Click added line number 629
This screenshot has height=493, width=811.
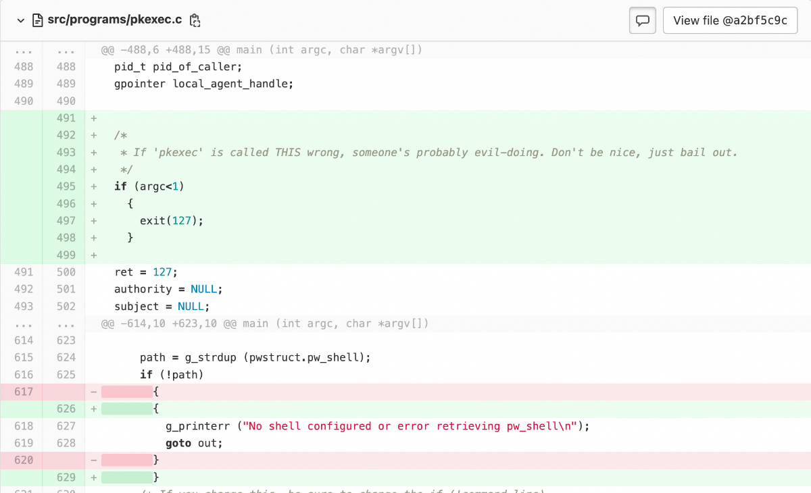[x=66, y=477]
